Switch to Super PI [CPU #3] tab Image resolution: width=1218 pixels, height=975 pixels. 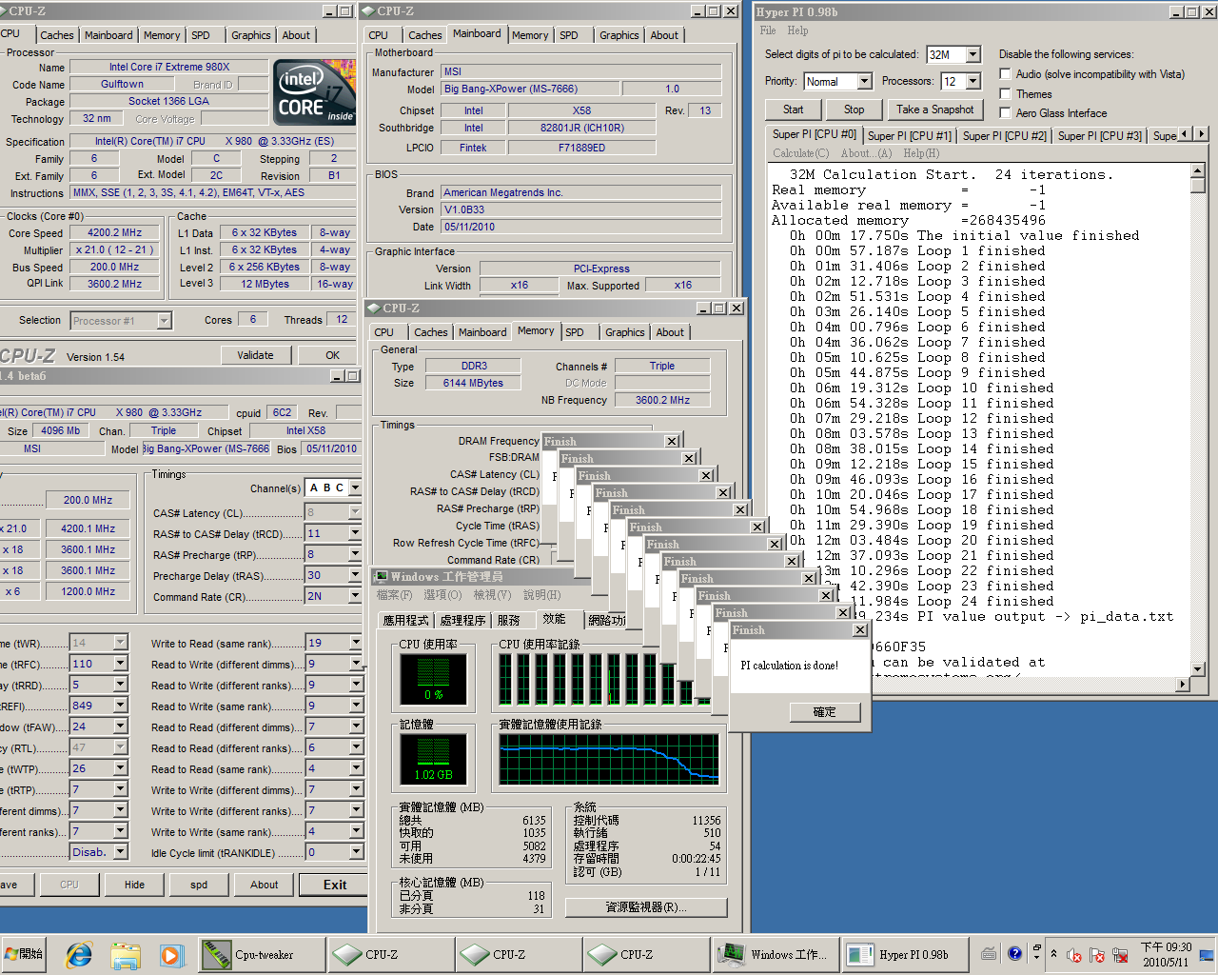click(1099, 136)
